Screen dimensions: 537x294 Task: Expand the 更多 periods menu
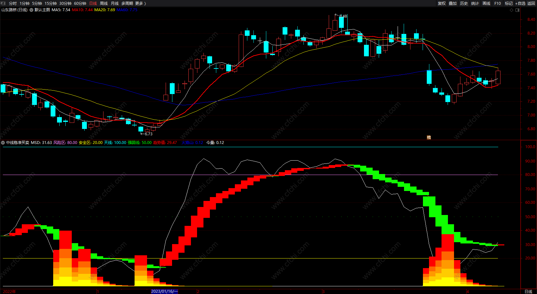pos(140,3)
